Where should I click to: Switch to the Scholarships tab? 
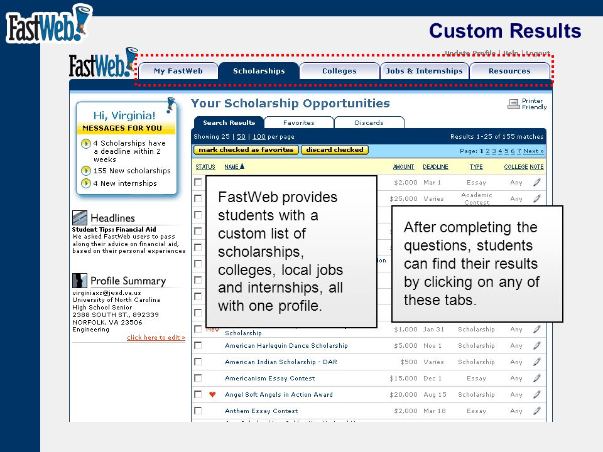point(259,71)
